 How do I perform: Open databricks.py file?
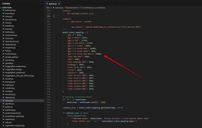pos(11,45)
